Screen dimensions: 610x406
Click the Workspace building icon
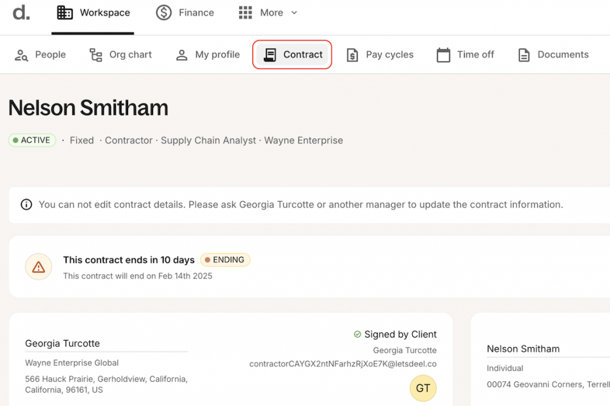point(65,12)
